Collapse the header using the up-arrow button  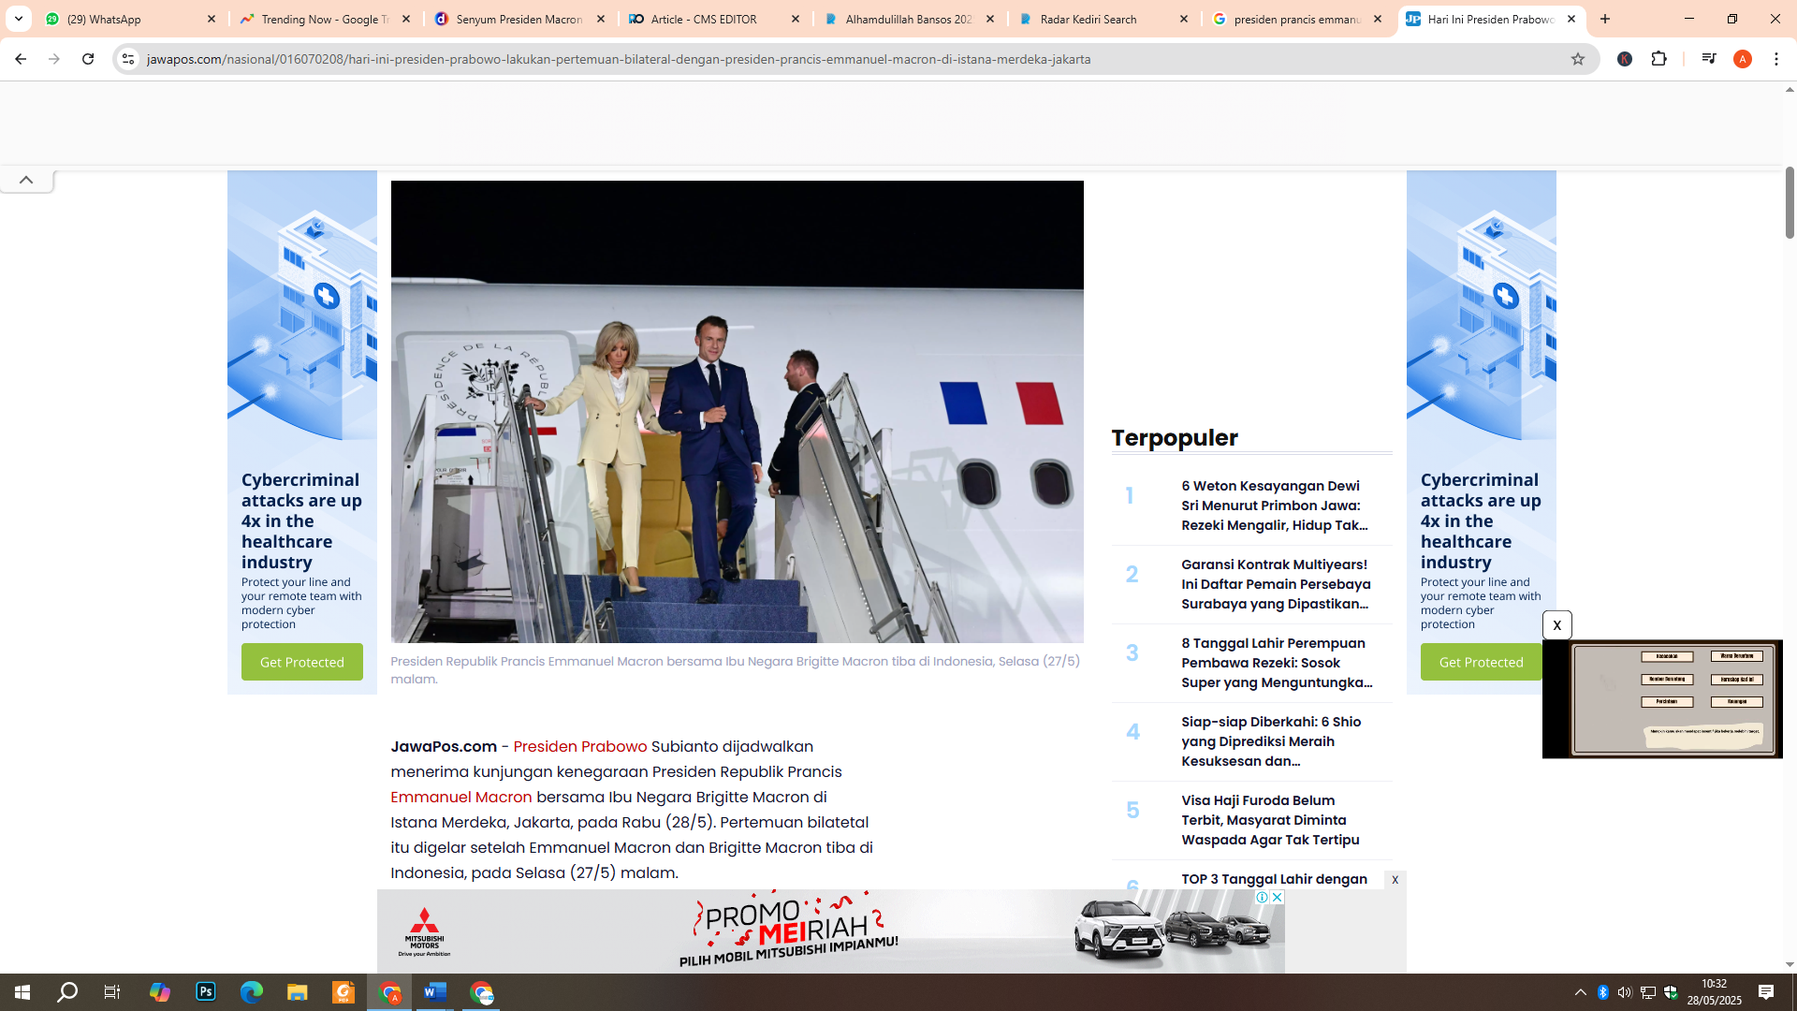[26, 179]
